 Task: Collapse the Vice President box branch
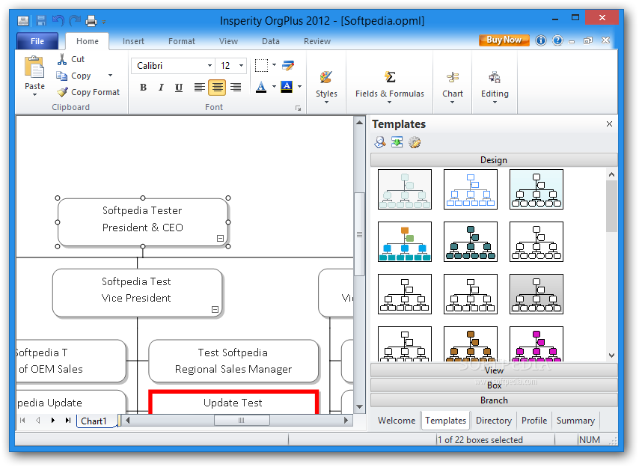[x=215, y=309]
